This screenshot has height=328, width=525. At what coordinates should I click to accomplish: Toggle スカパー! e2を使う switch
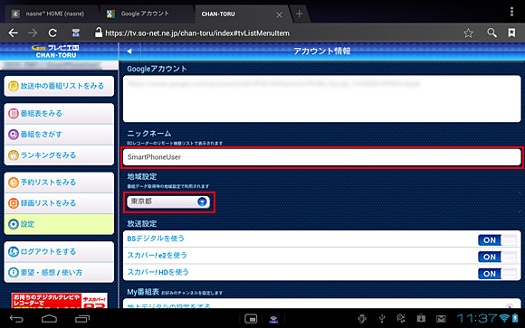497,257
